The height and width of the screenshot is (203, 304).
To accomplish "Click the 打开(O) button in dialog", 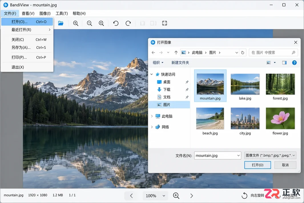I will tap(257, 165).
